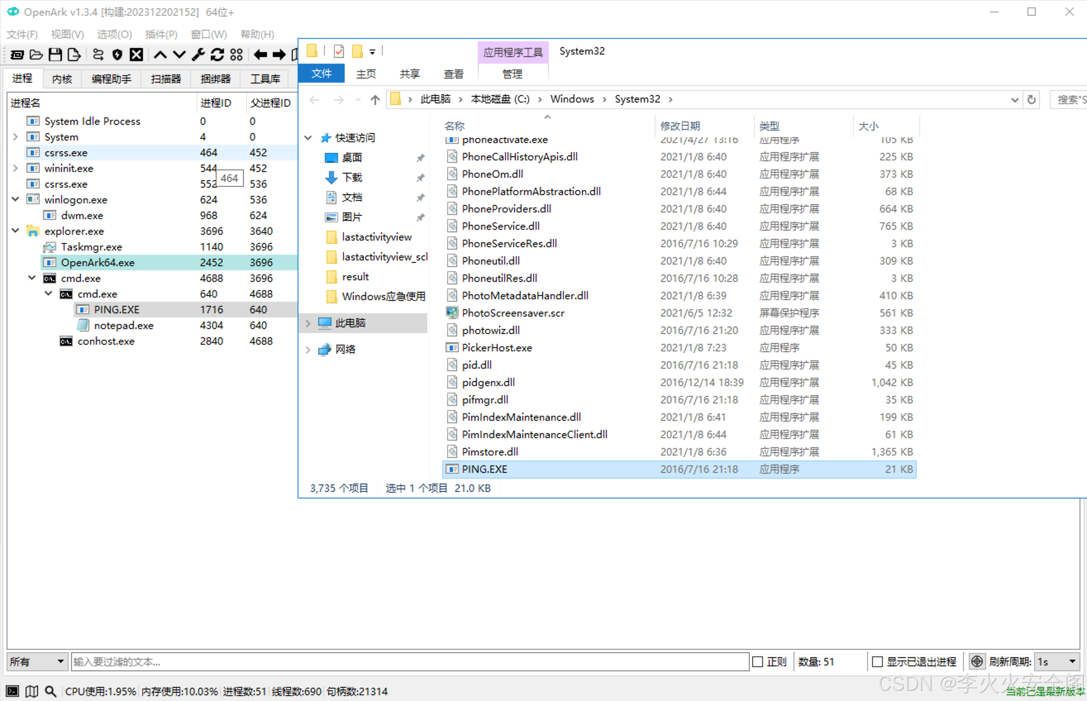
Task: Switch to the 内核 tab
Action: (x=62, y=79)
